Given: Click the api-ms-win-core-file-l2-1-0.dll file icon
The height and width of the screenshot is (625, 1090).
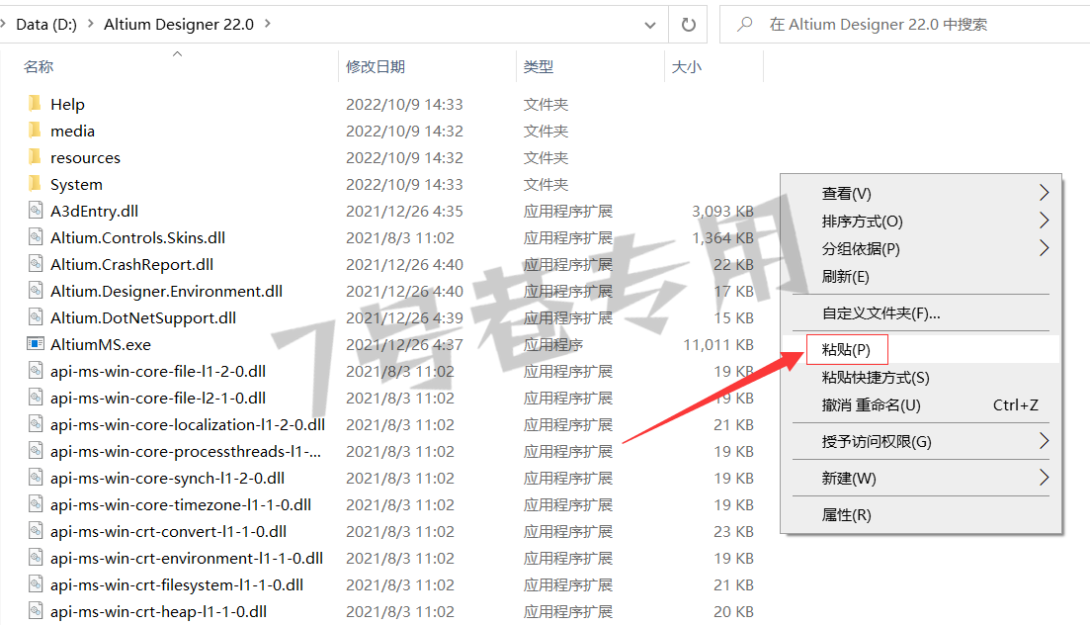Looking at the screenshot, I should 36,398.
